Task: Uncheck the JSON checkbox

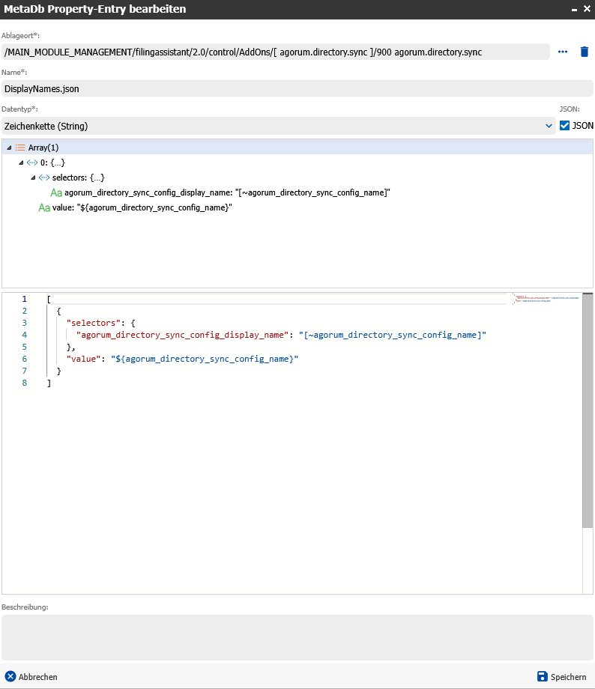Action: tap(564, 126)
